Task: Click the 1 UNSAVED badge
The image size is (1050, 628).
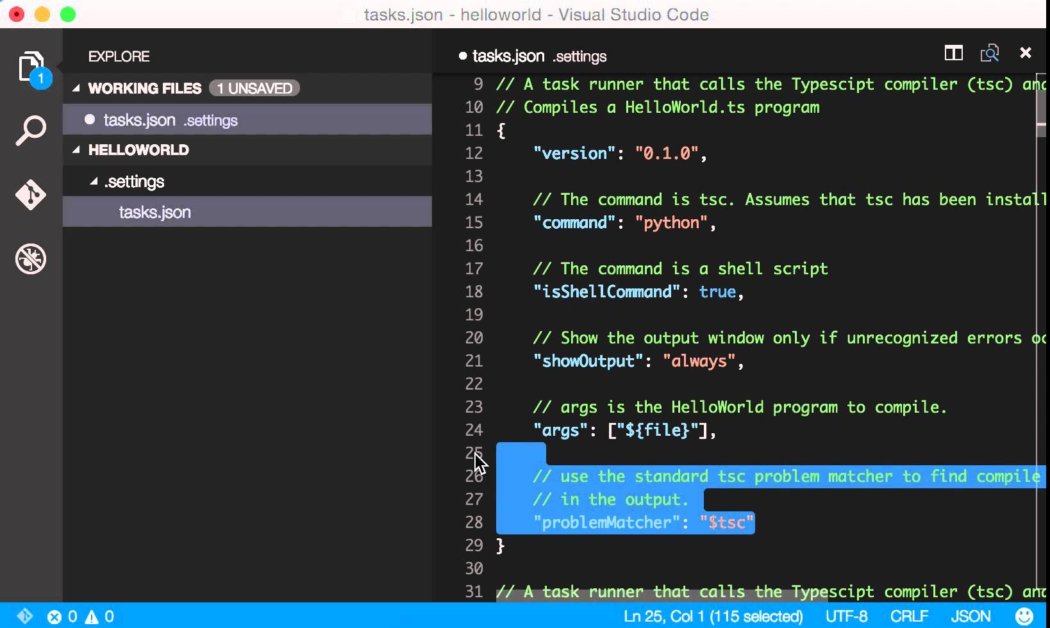Action: pyautogui.click(x=254, y=88)
